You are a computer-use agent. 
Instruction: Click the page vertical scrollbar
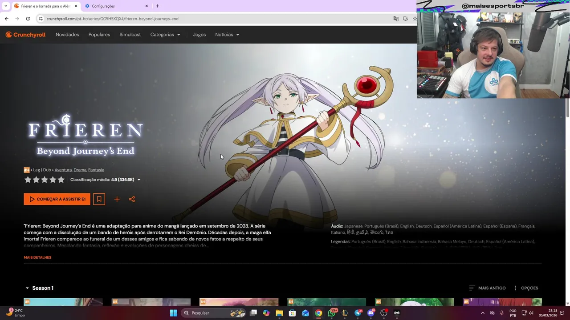pyautogui.click(x=567, y=108)
